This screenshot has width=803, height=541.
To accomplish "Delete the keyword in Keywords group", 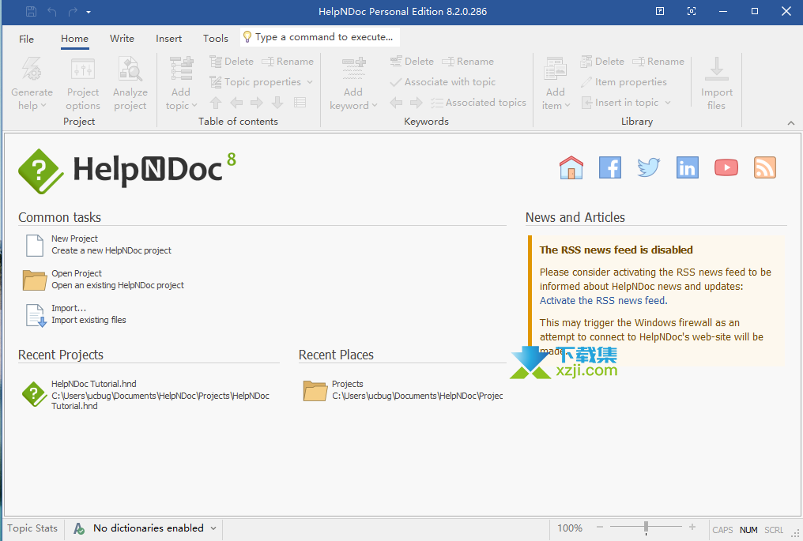I will pyautogui.click(x=412, y=62).
